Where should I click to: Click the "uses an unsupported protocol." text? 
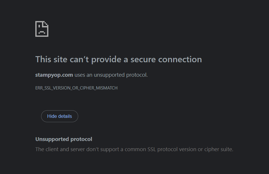[x=111, y=75]
